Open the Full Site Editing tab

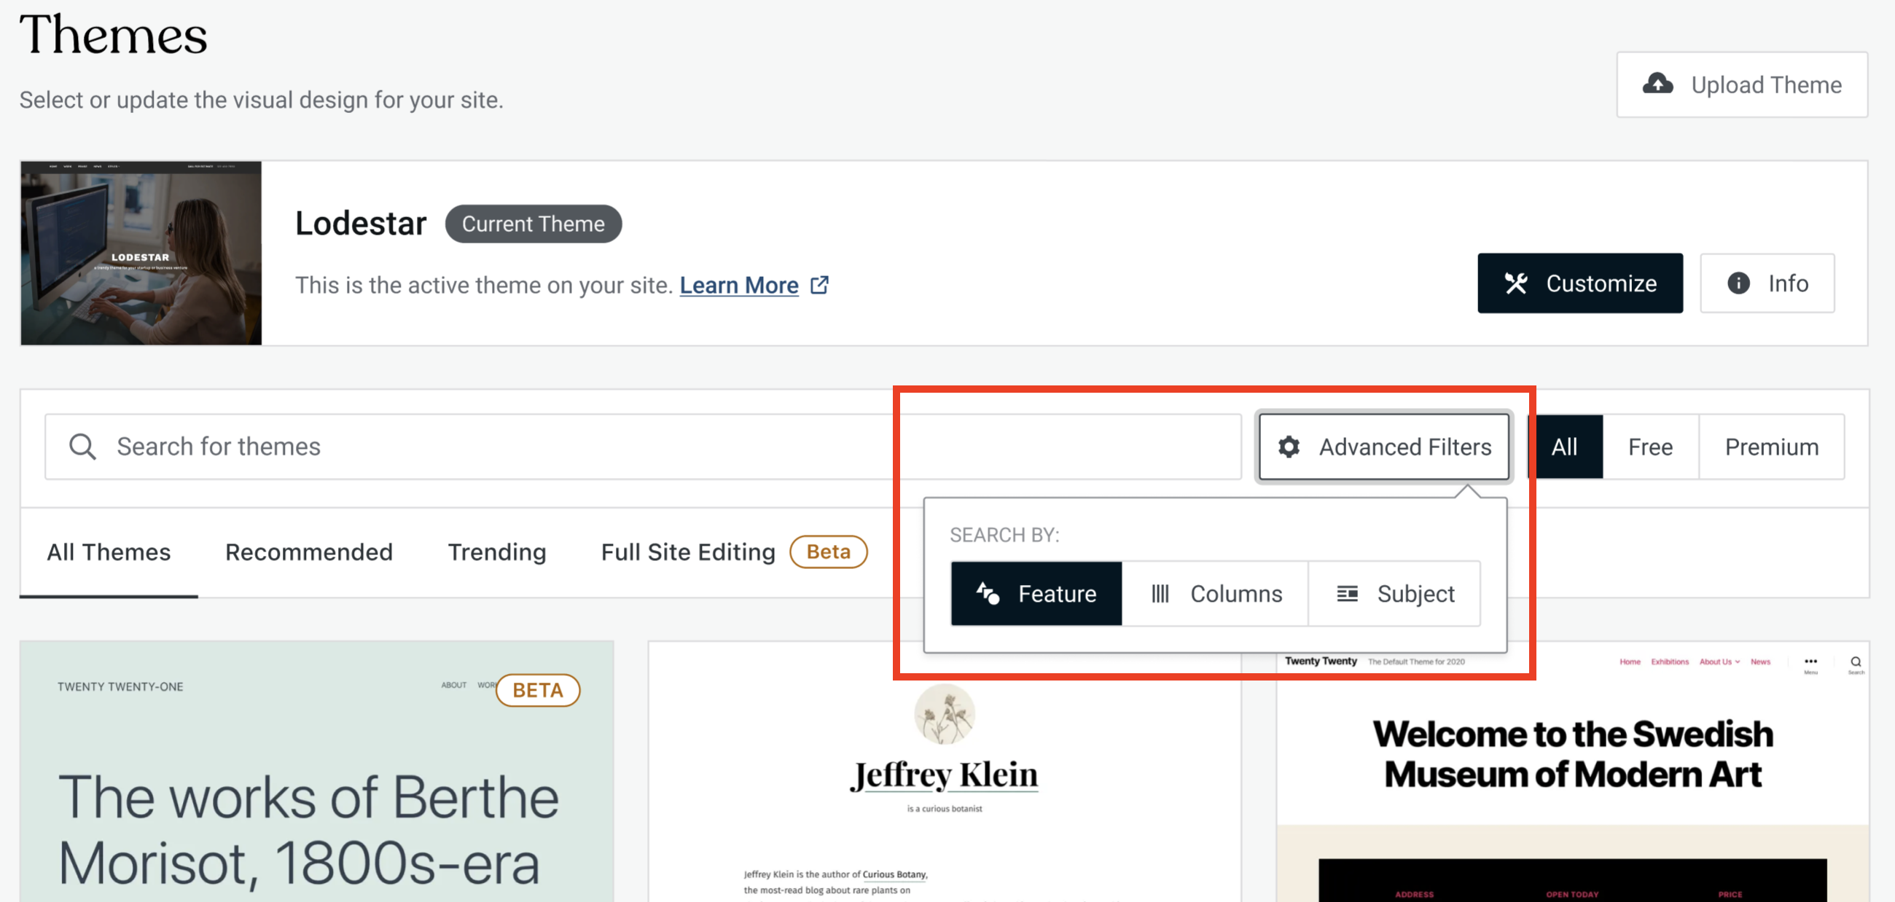(688, 552)
